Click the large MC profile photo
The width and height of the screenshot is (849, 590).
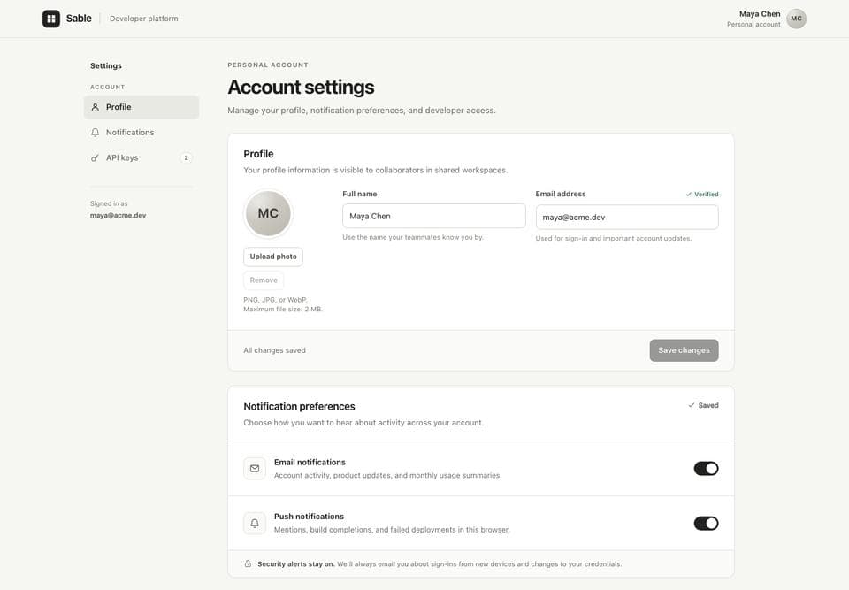[x=268, y=213]
